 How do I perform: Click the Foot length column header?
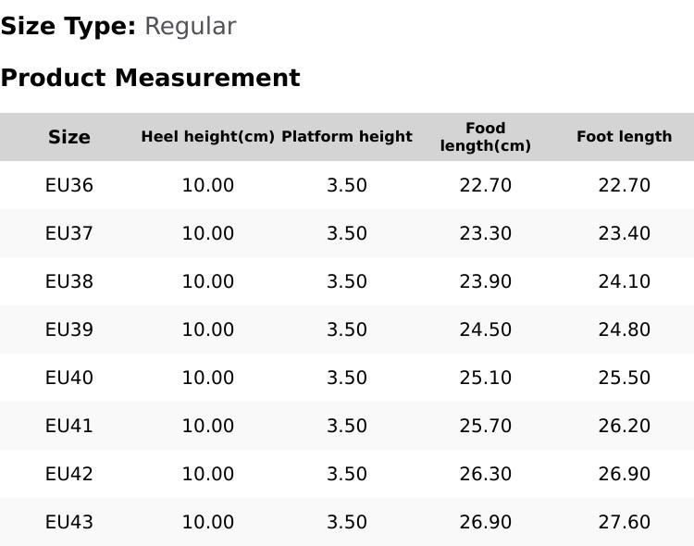tap(625, 136)
